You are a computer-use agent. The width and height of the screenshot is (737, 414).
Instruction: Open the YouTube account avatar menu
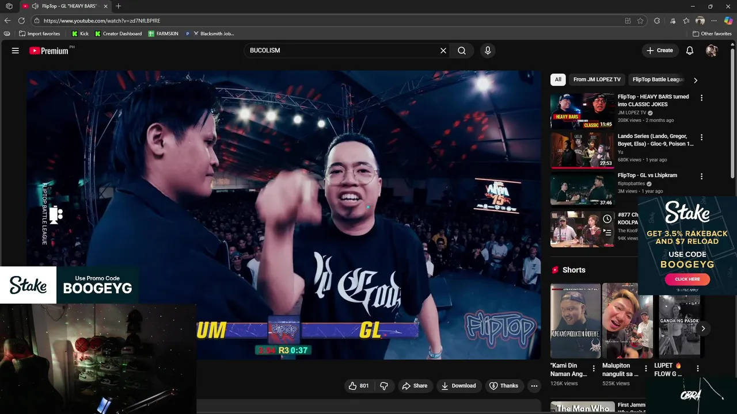pyautogui.click(x=712, y=51)
